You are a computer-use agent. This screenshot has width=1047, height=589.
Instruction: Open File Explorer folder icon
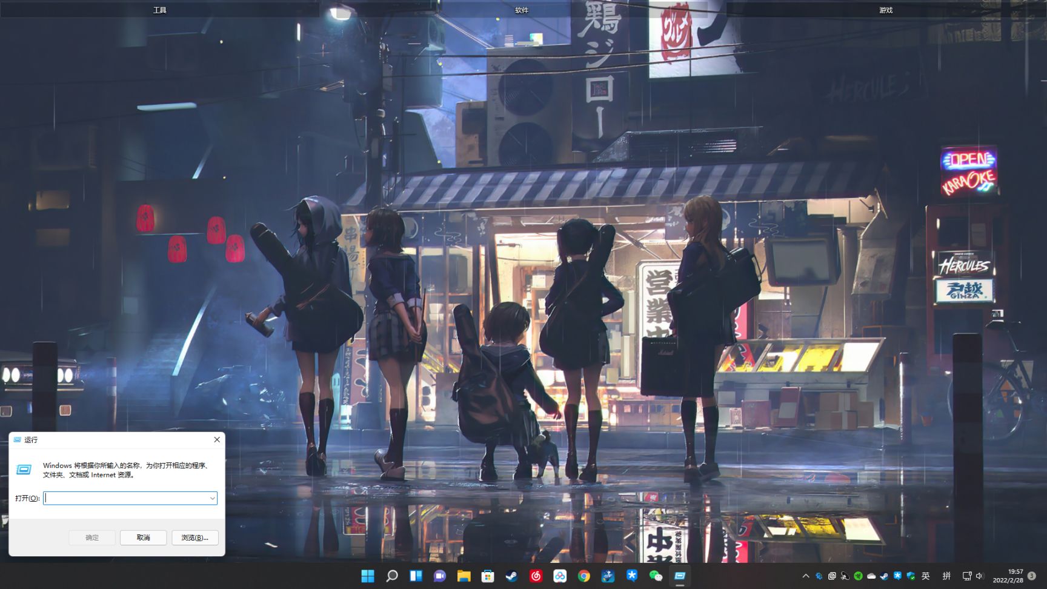coord(464,576)
